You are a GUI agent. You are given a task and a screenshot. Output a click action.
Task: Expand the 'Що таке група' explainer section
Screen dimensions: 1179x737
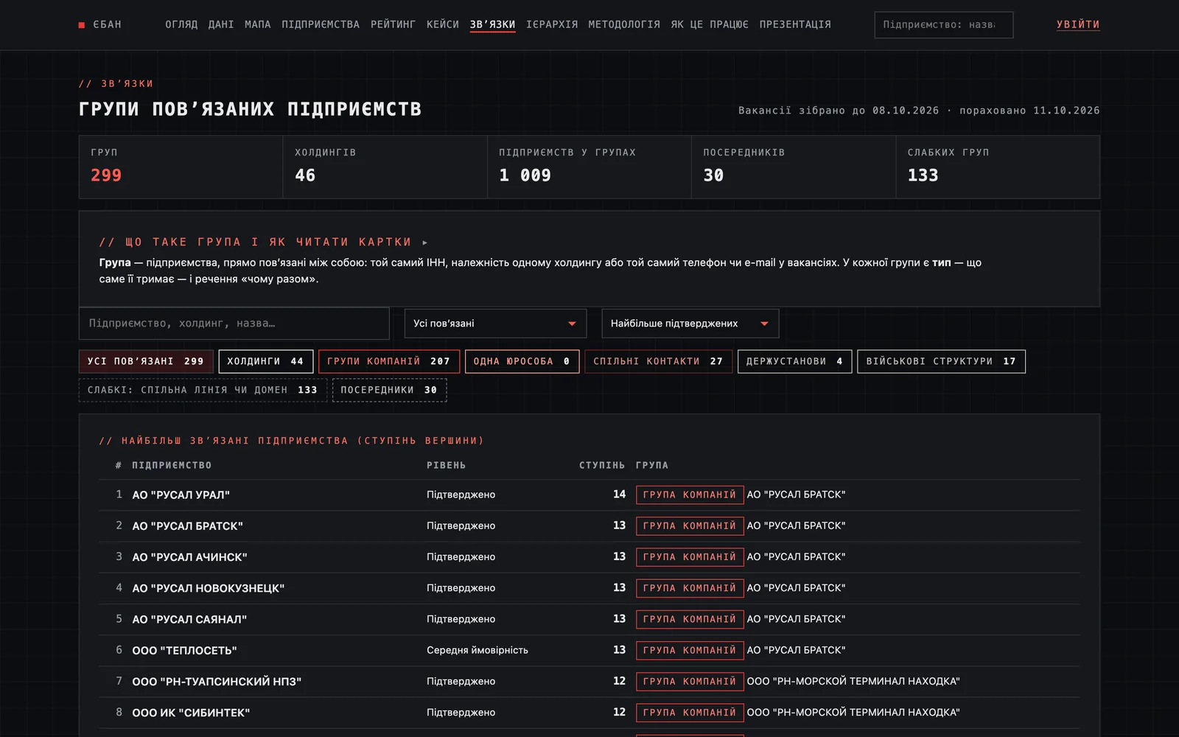coord(263,242)
